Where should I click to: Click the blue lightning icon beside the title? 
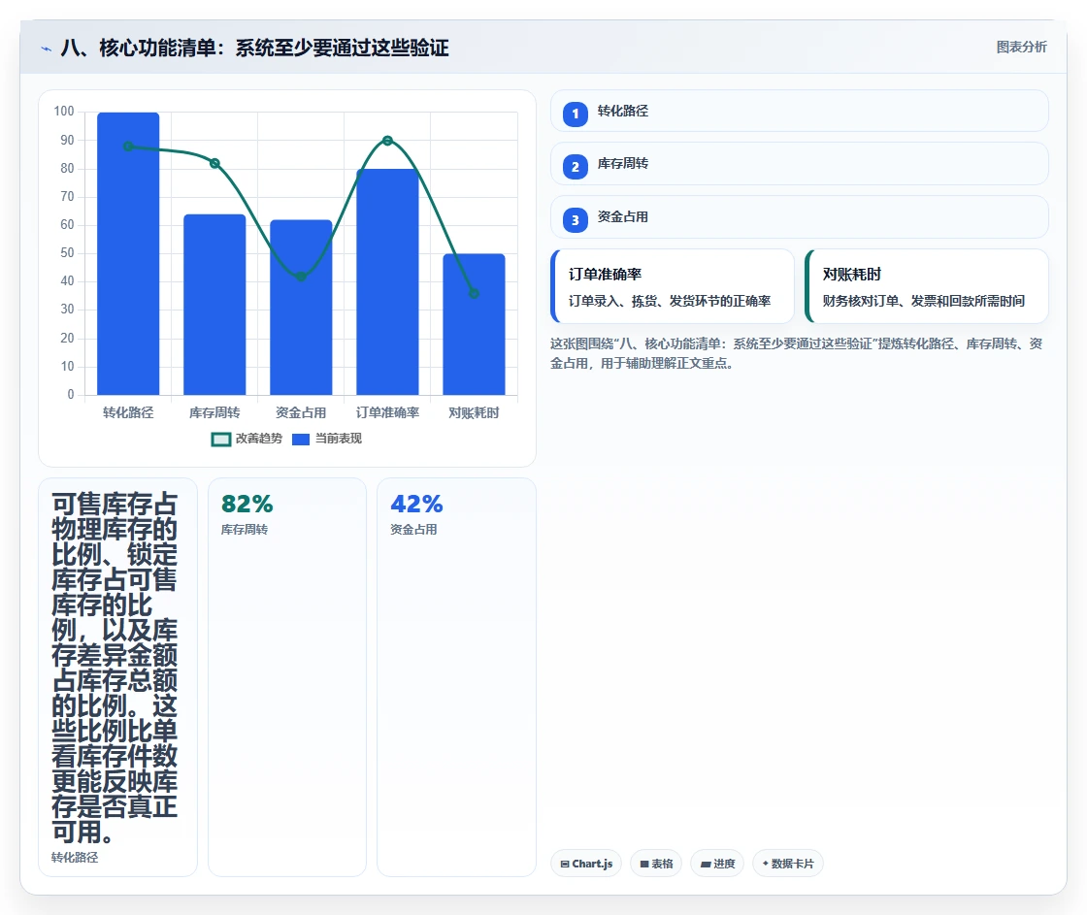(x=47, y=49)
